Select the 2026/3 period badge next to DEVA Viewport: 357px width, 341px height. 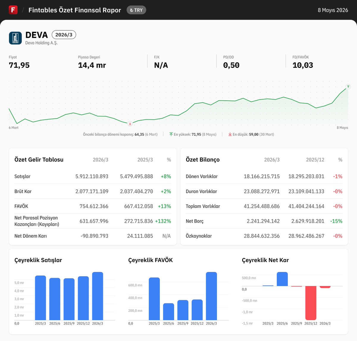tap(64, 35)
